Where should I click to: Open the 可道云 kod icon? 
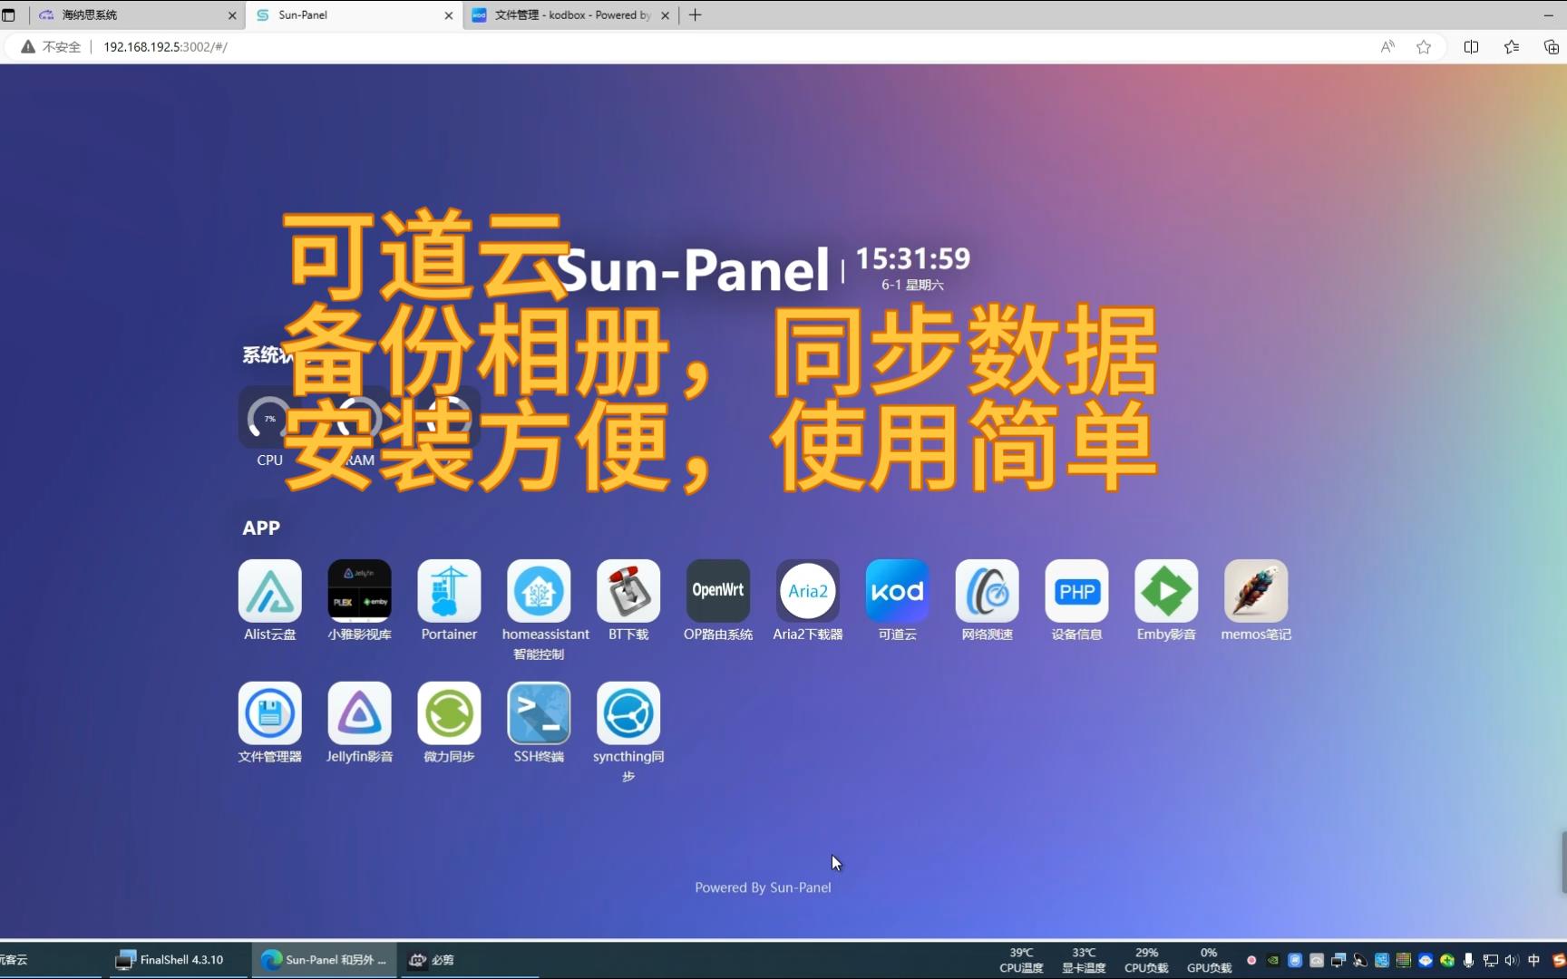pos(897,591)
